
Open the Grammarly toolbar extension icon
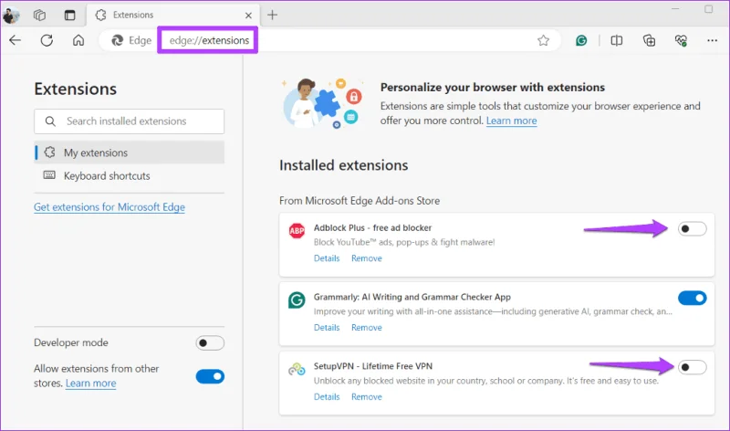(581, 40)
